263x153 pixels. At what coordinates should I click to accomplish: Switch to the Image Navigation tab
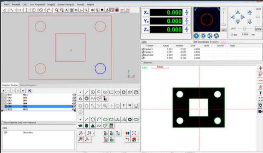click(x=28, y=85)
